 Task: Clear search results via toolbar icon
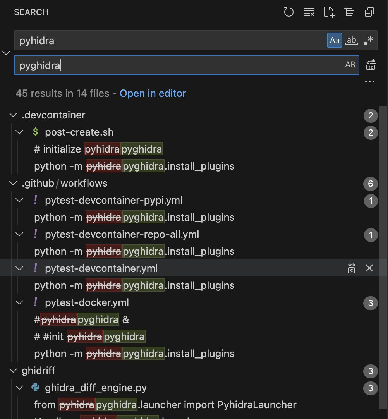(x=309, y=12)
